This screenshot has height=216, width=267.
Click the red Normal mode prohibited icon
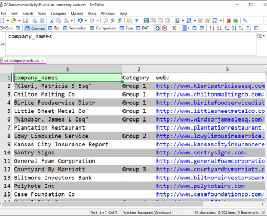165,28
